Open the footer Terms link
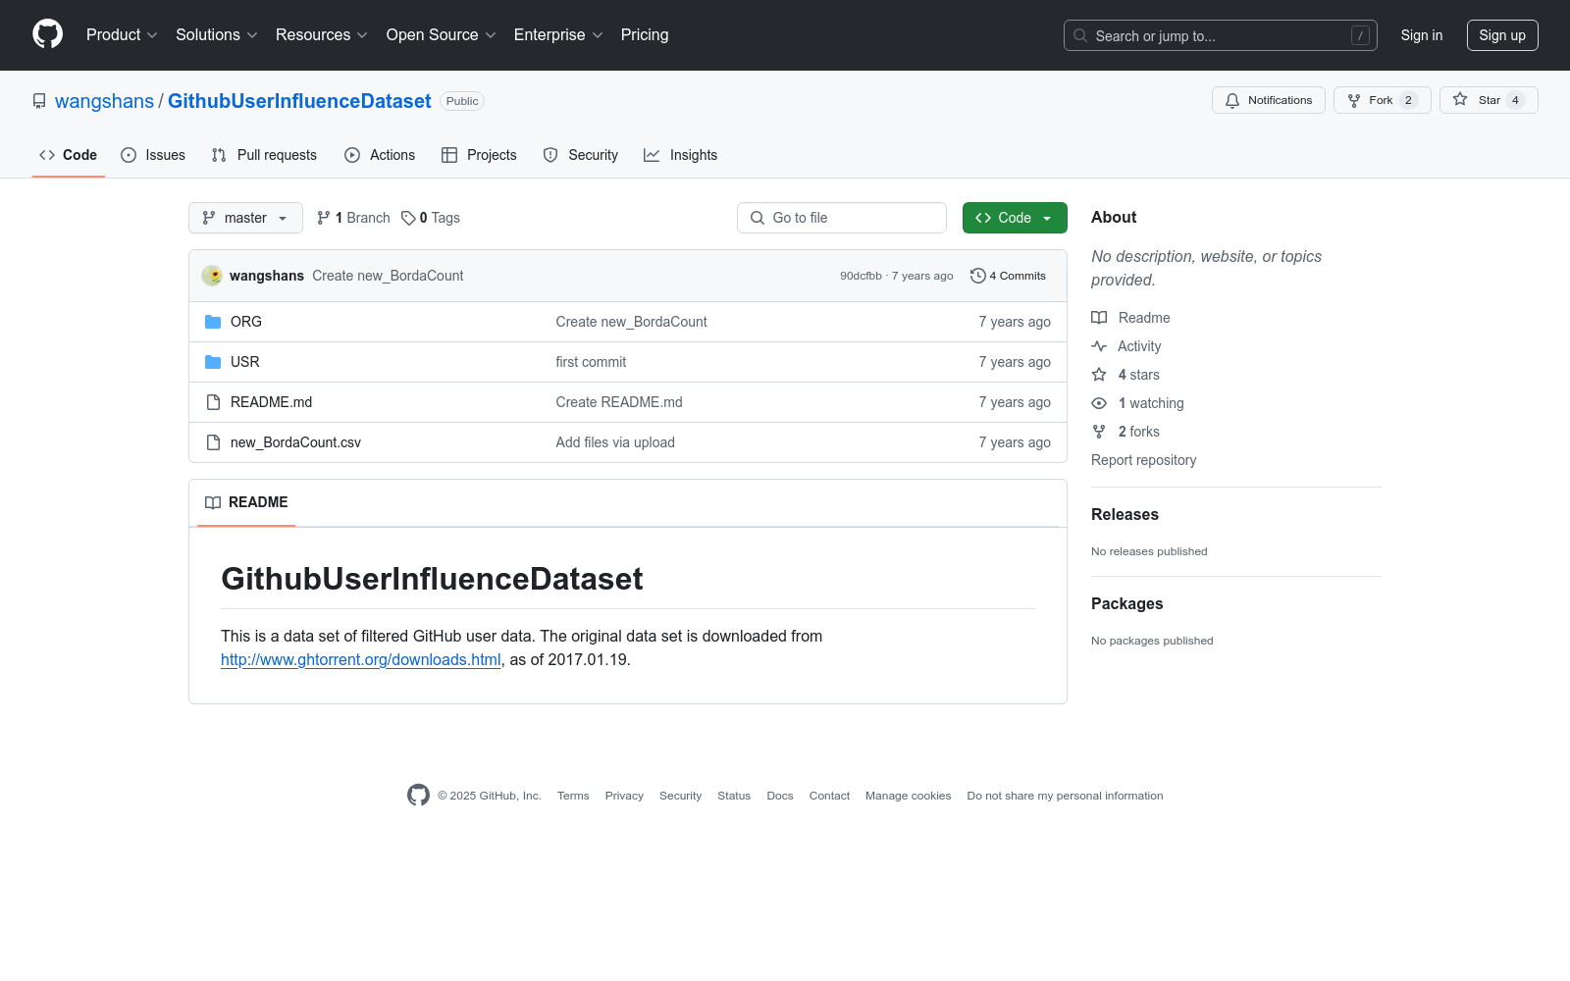This screenshot has height=981, width=1570. tap(573, 796)
